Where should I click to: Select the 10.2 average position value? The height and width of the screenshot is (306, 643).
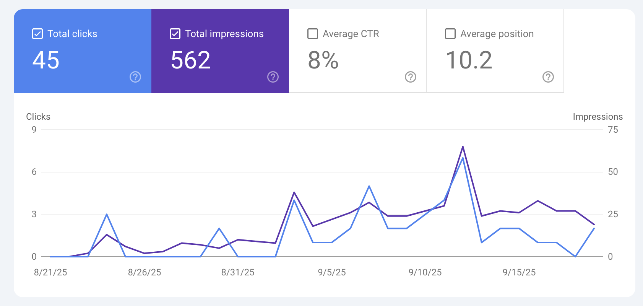[469, 60]
